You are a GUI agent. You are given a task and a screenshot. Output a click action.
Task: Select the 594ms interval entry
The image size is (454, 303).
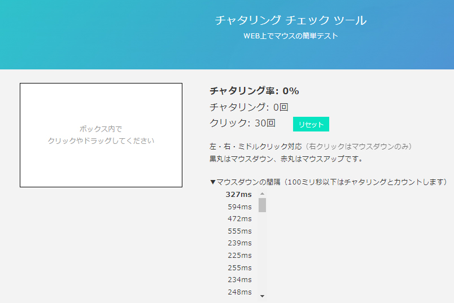pyautogui.click(x=239, y=207)
